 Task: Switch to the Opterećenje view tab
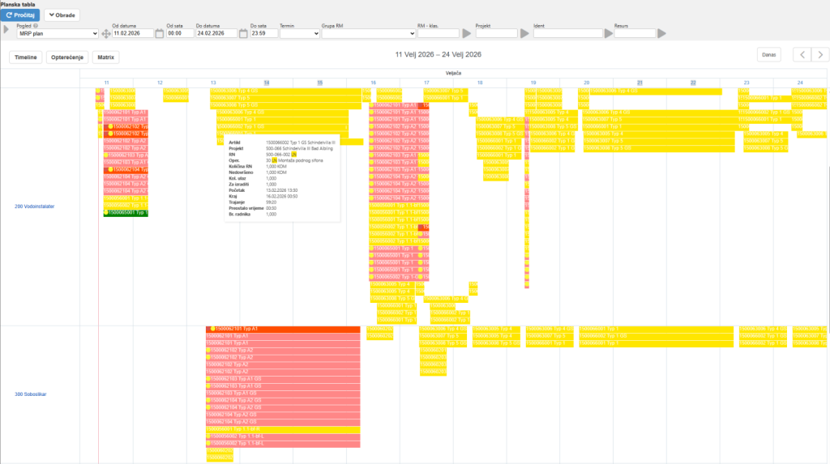[67, 57]
